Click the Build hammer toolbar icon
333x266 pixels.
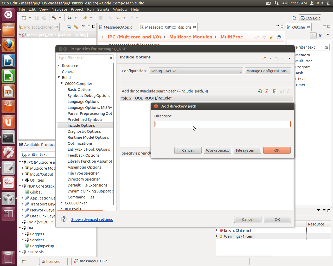(54, 18)
